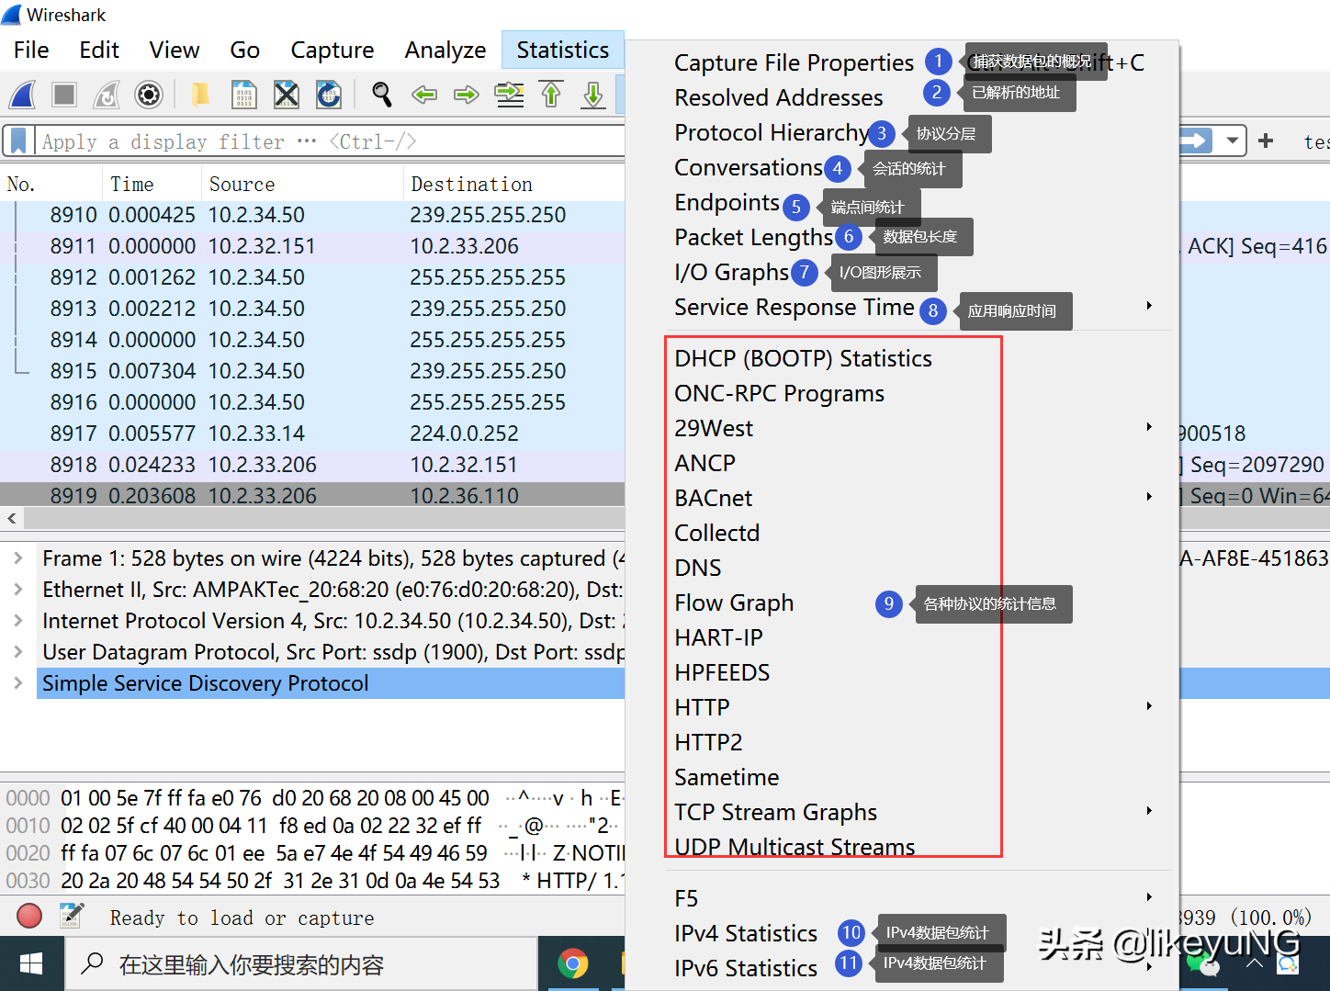Expand the Frame 1 tree row
This screenshot has width=1330, height=991.
pyautogui.click(x=17, y=558)
